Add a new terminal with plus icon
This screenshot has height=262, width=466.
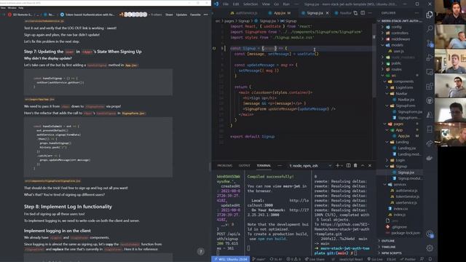(337, 165)
